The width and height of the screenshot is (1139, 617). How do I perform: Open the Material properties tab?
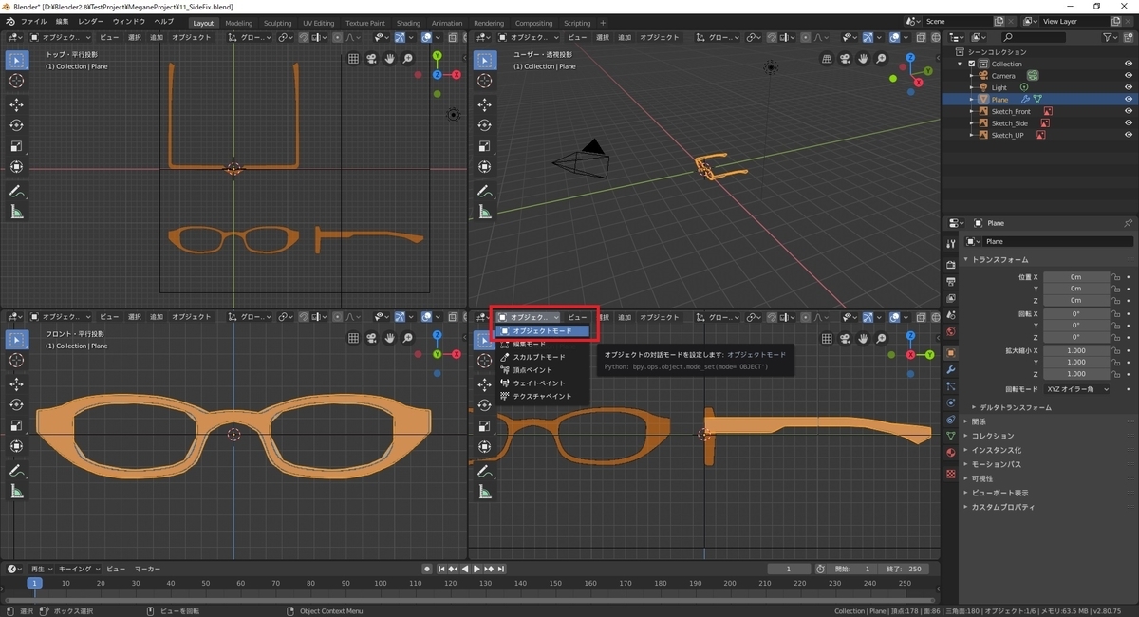pos(950,453)
